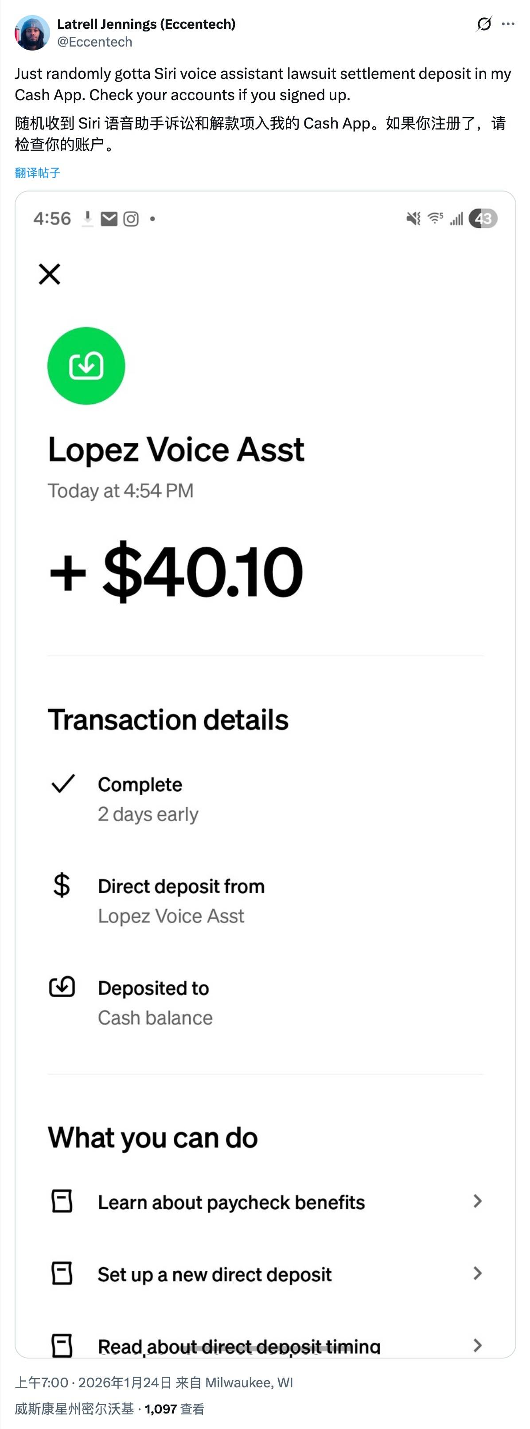Screen dimensions: 530x1429
Task: Open the post's three-dot more menu
Action: 508,24
